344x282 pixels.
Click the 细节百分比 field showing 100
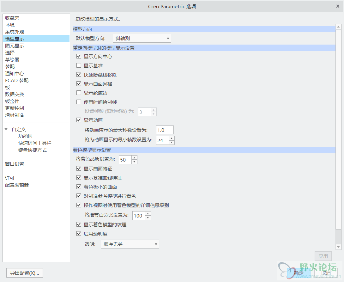pos(139,216)
